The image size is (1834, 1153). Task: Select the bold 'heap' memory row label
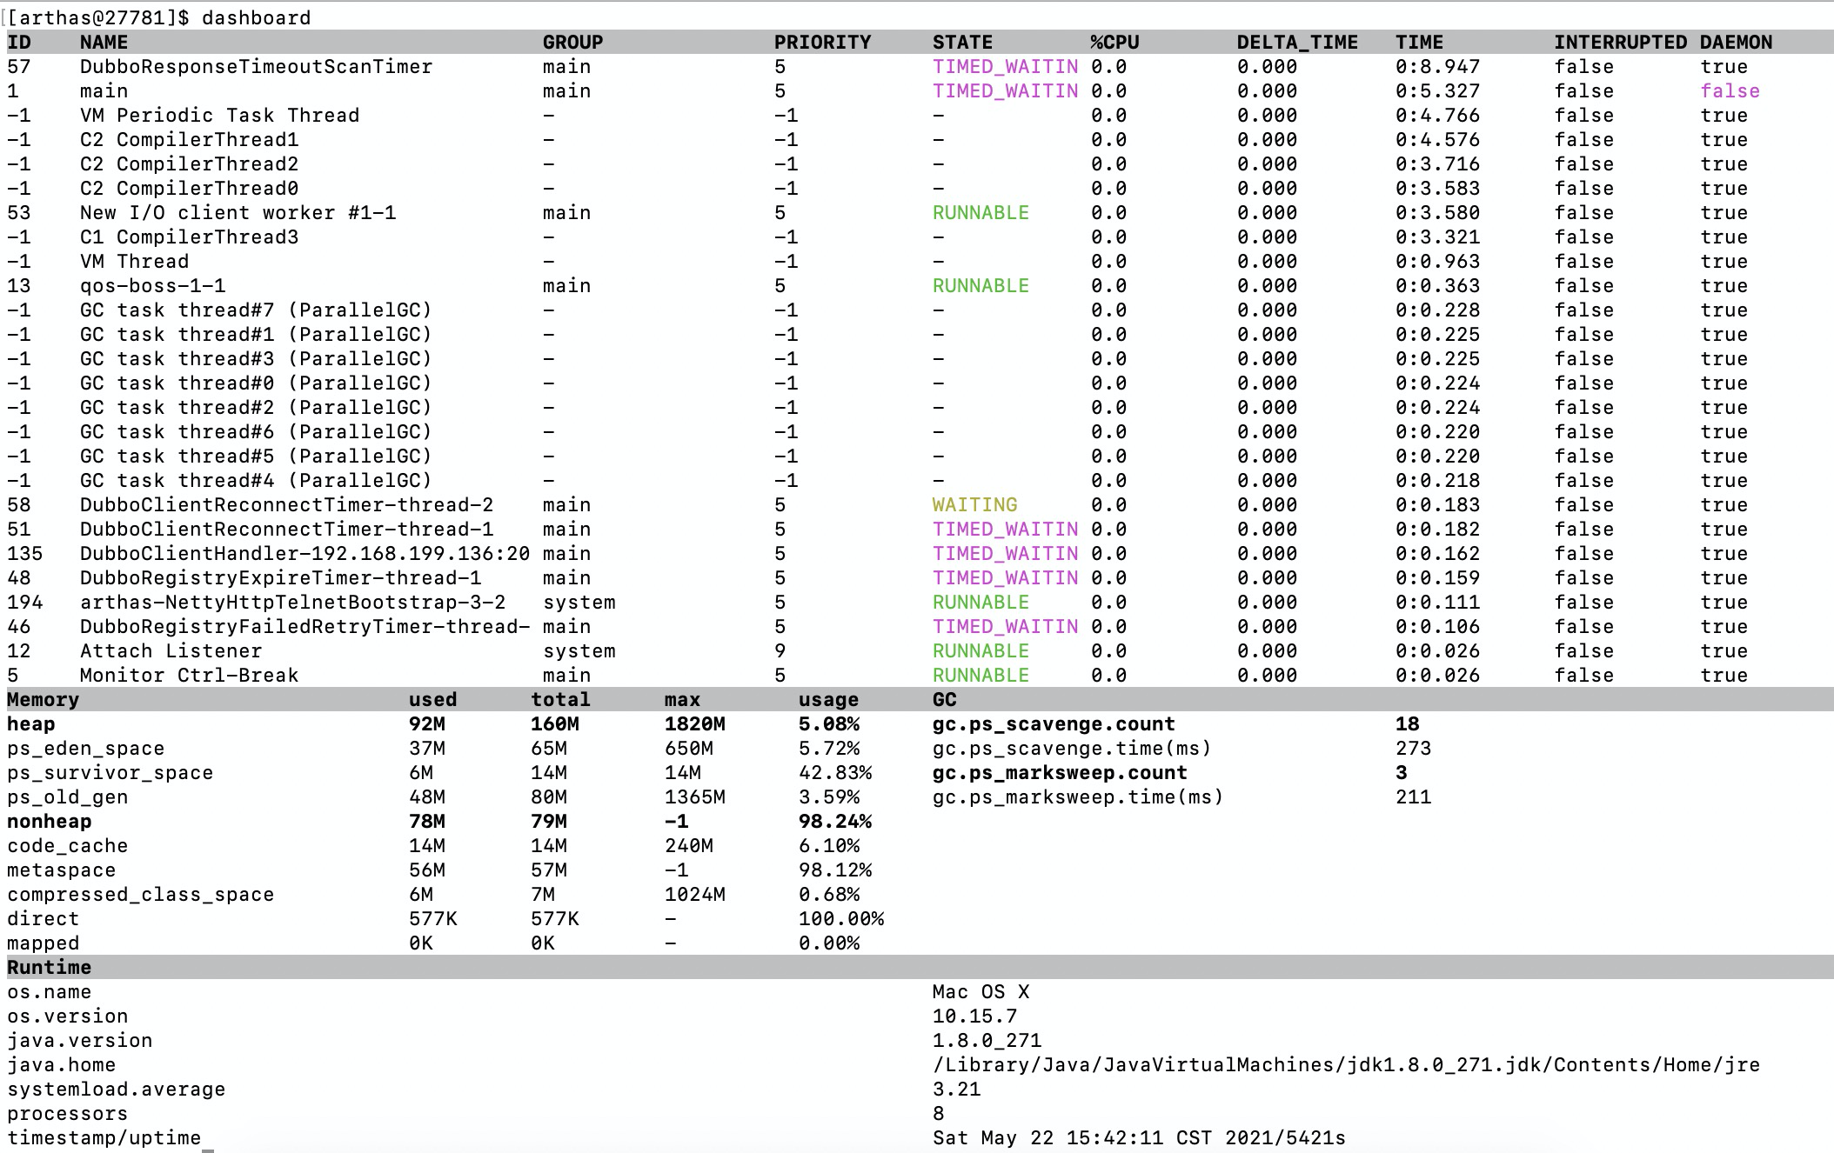30,723
